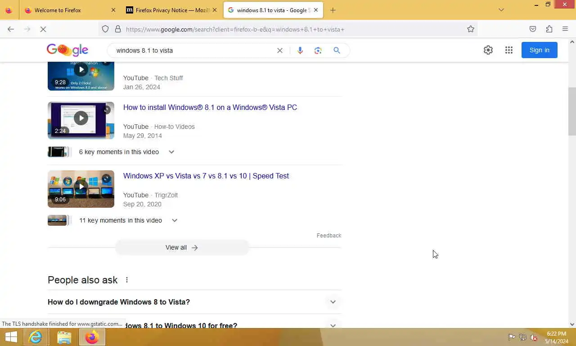Play the 2:24 video thumbnail
This screenshot has width=576, height=346.
tap(81, 120)
